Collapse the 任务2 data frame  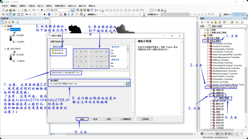2,26
